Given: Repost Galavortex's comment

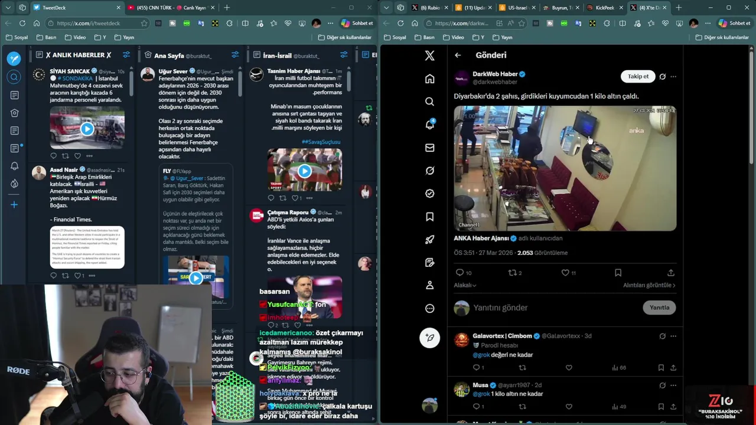Looking at the screenshot, I should 522,368.
